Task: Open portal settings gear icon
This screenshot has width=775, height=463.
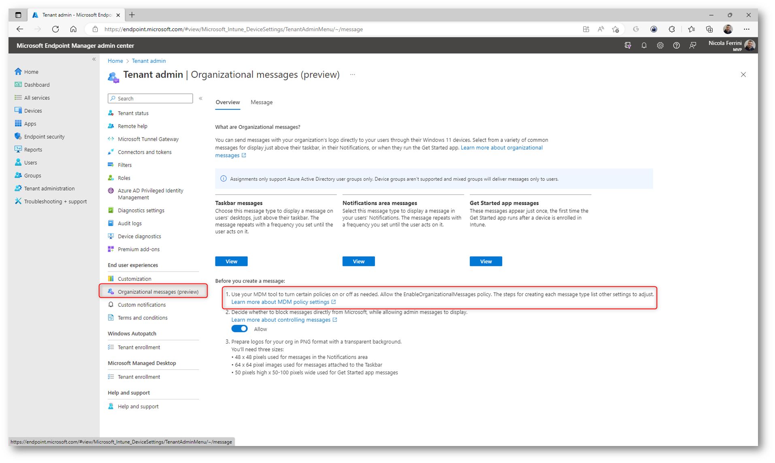Action: point(660,45)
